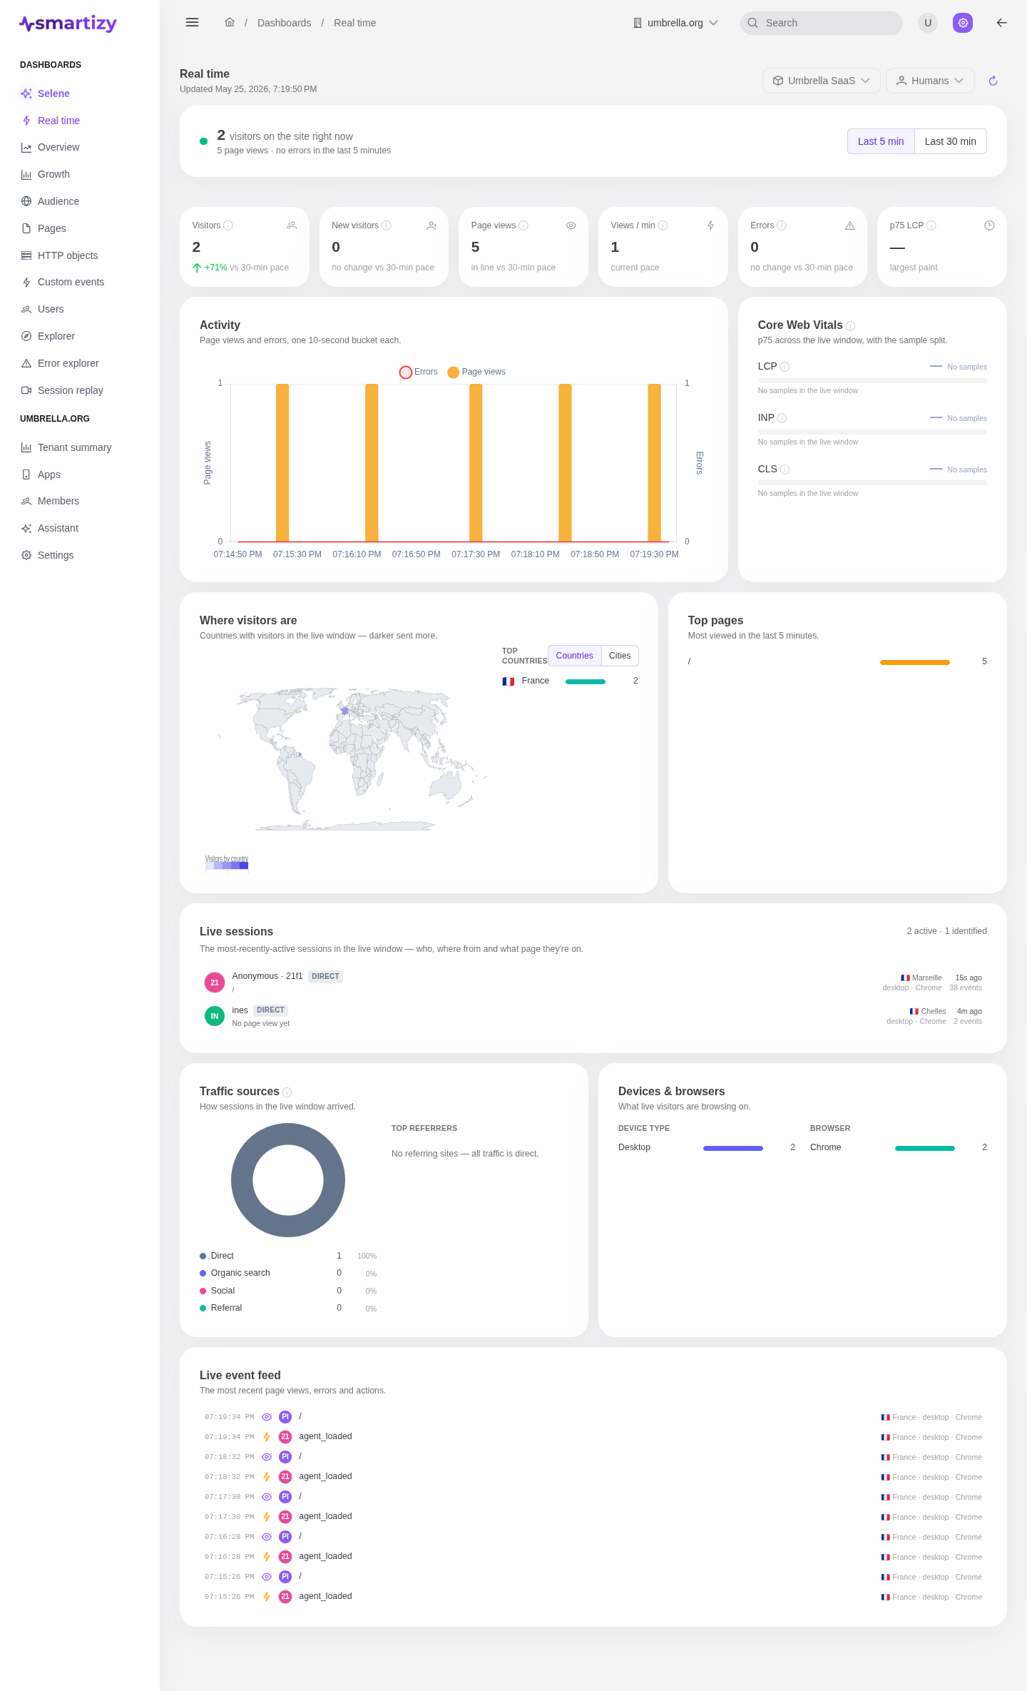Click avatar 21 of Anonymous session
The image size is (1027, 1691).
[x=215, y=982]
